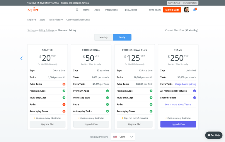The image size is (225, 142).
Task: Expand currency dropdown arrow
Action: point(132,137)
